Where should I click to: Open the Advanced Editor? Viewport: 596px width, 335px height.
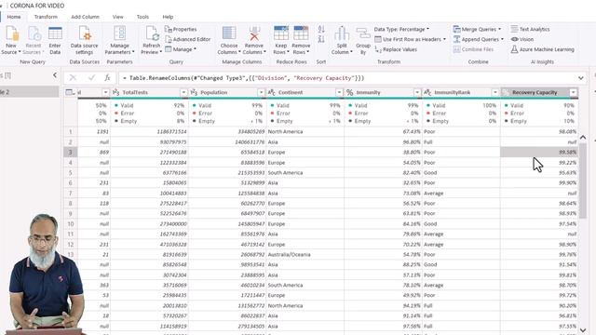pyautogui.click(x=188, y=39)
